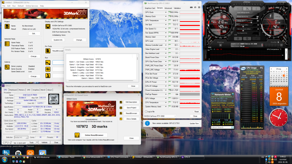Adjust the Afterburner Power Limit slider
292x164 pixels.
tap(247, 18)
